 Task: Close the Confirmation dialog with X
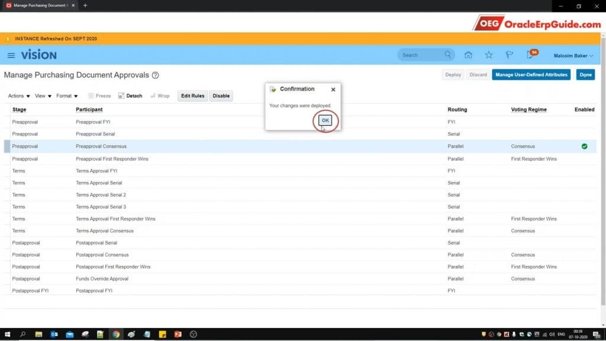(333, 89)
